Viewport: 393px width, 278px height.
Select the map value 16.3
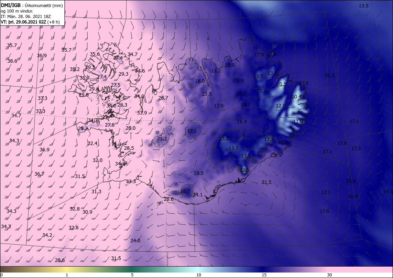point(329,76)
